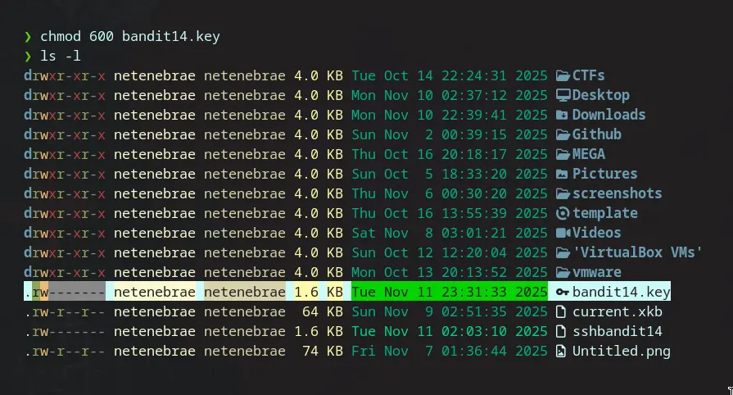Click the vmware directory name
The image size is (733, 395).
[x=596, y=272]
